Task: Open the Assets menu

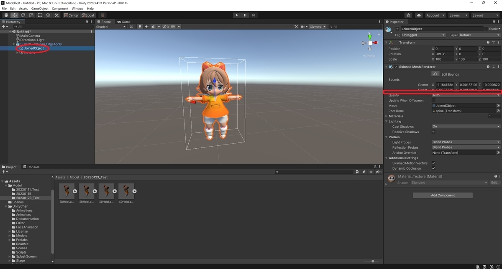Action: 23,8
